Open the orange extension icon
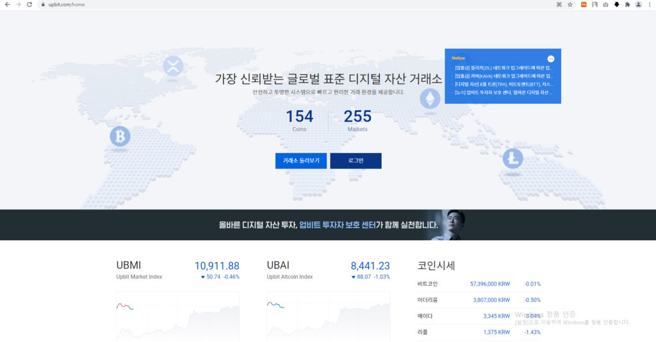This screenshot has height=342, width=656. (x=584, y=4)
